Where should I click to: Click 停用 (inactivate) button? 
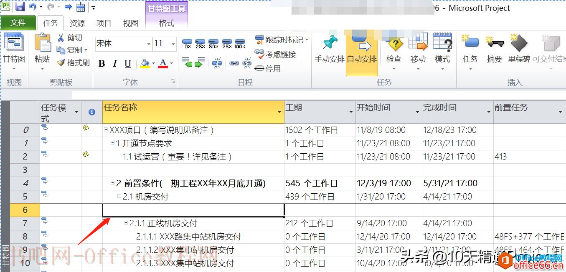tap(268, 68)
